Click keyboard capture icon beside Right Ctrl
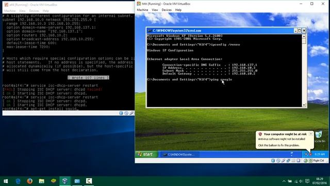The image size is (330, 186). coord(310,161)
